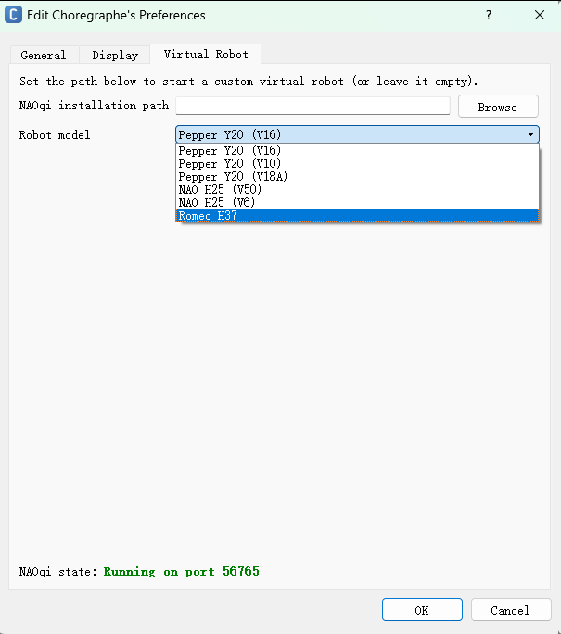561x634 pixels.
Task: Select Pepper Y20 (V18A) option
Action: (x=358, y=177)
